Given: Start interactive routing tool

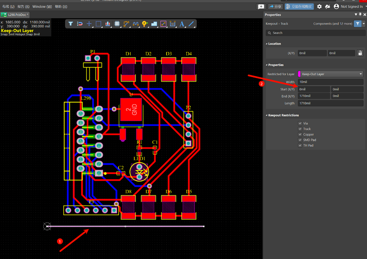Looking at the screenshot, I should click(126, 24).
